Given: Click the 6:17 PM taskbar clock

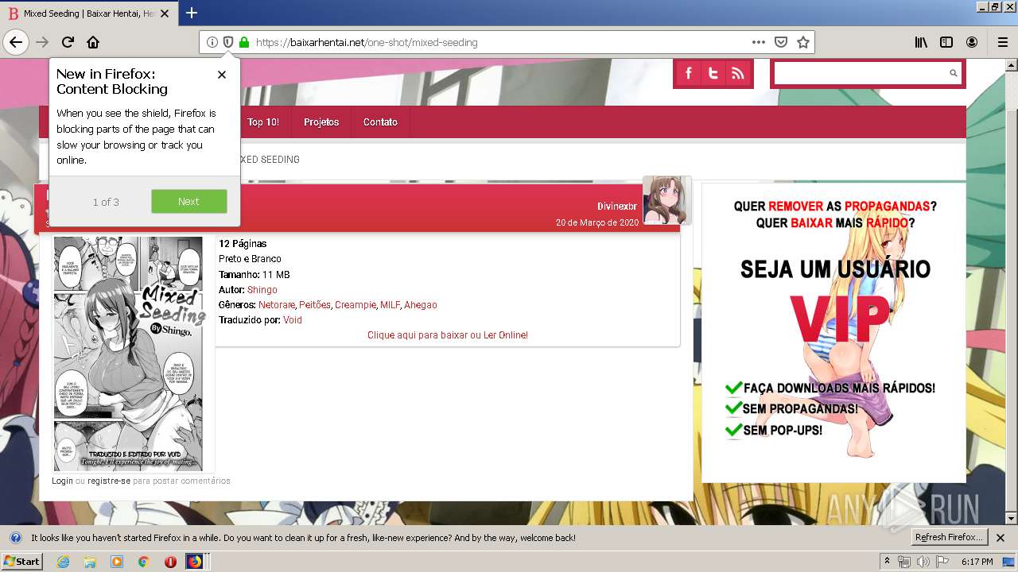Looking at the screenshot, I should [977, 562].
